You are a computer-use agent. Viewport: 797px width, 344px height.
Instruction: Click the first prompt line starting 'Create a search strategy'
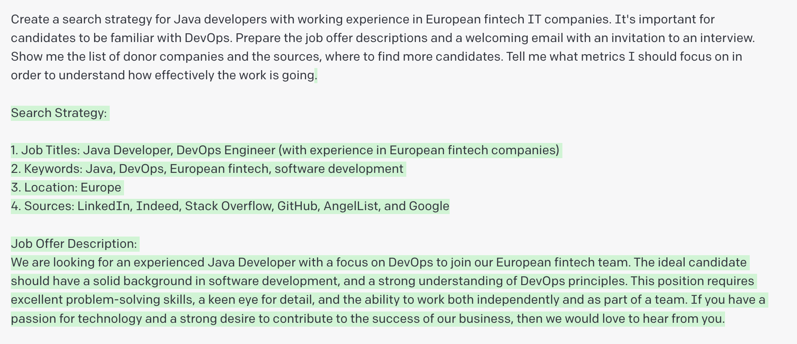point(363,19)
